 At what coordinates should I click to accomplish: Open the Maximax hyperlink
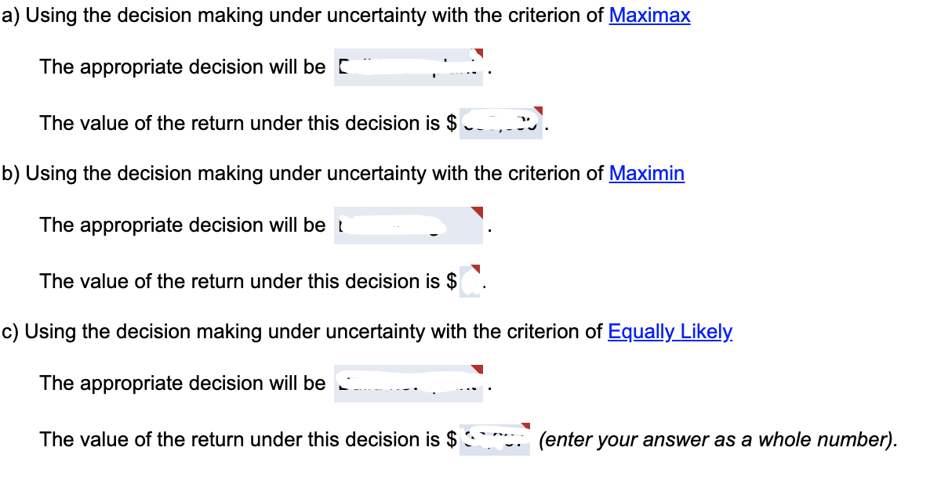pyautogui.click(x=648, y=15)
